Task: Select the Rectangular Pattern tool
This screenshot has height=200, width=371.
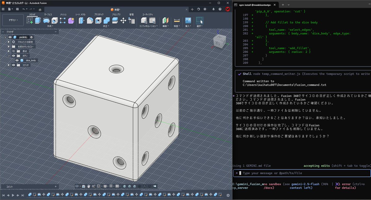Action: [62, 20]
